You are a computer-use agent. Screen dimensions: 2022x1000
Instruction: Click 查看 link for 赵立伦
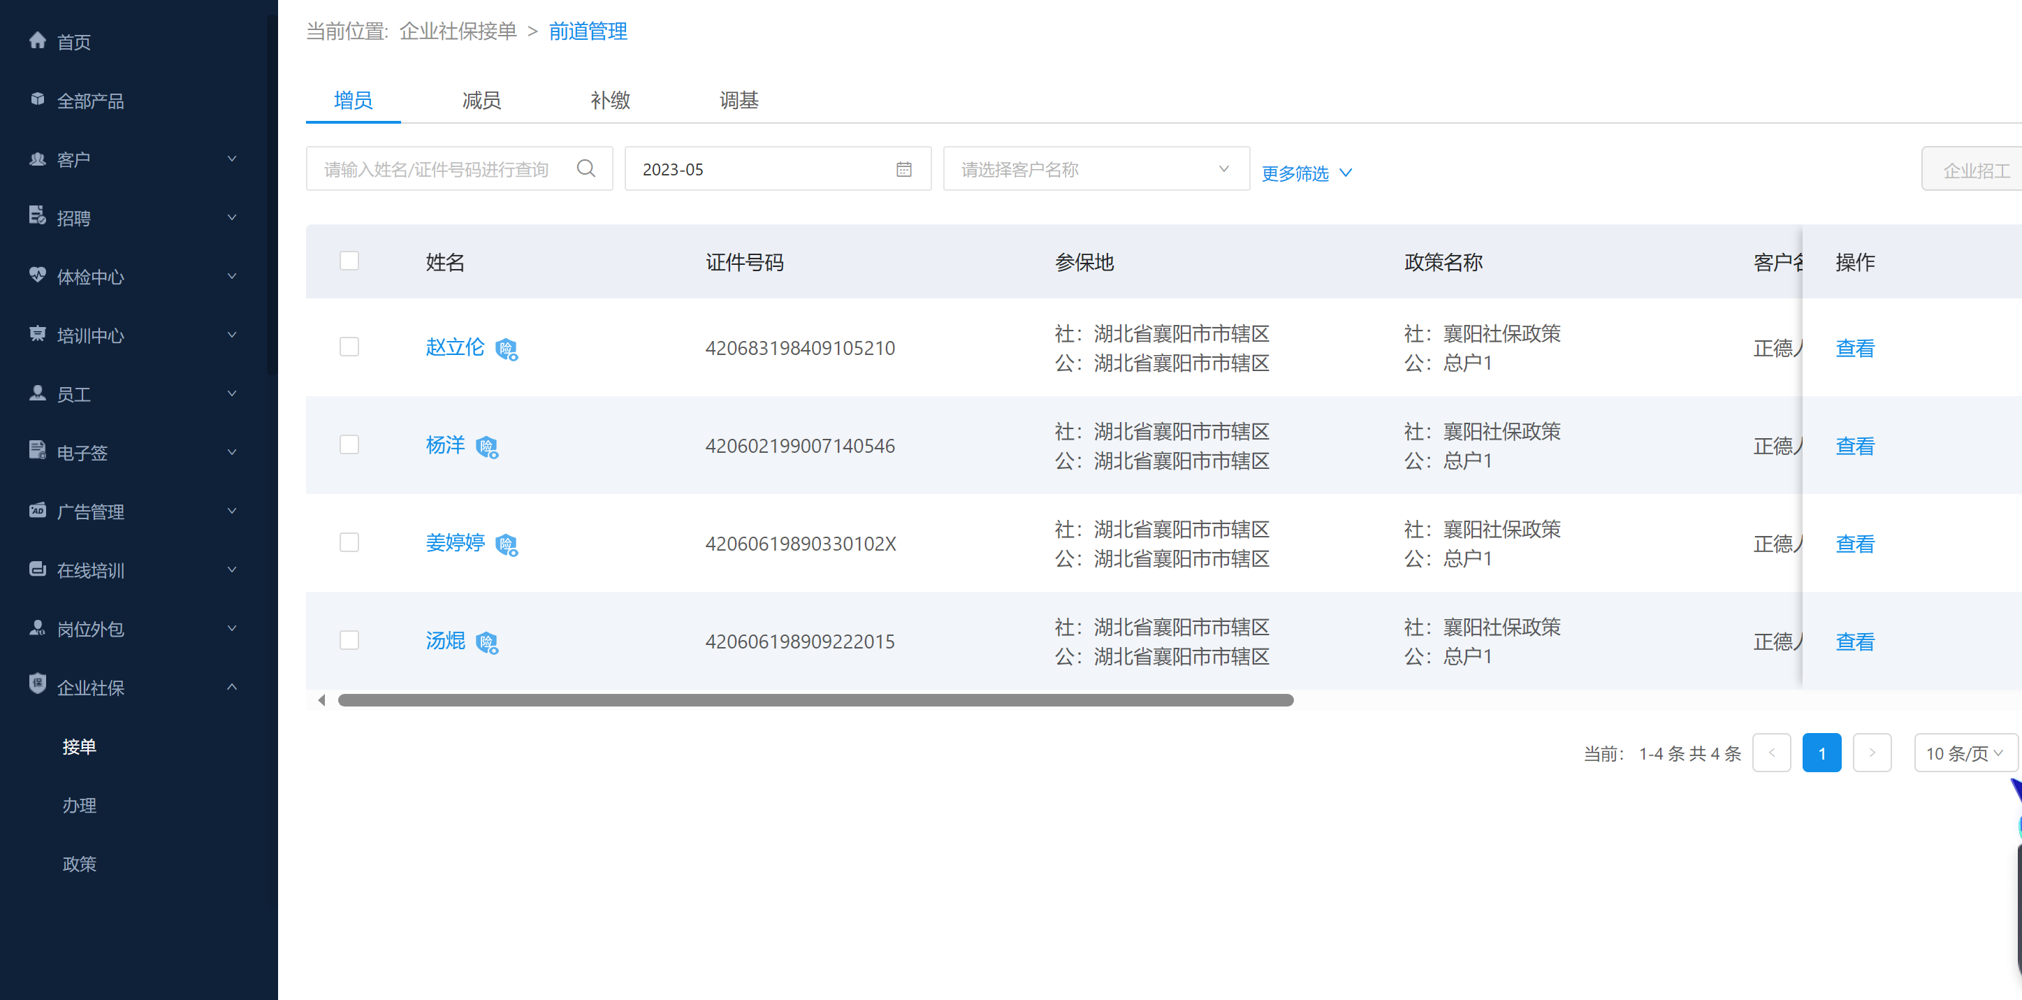1855,348
